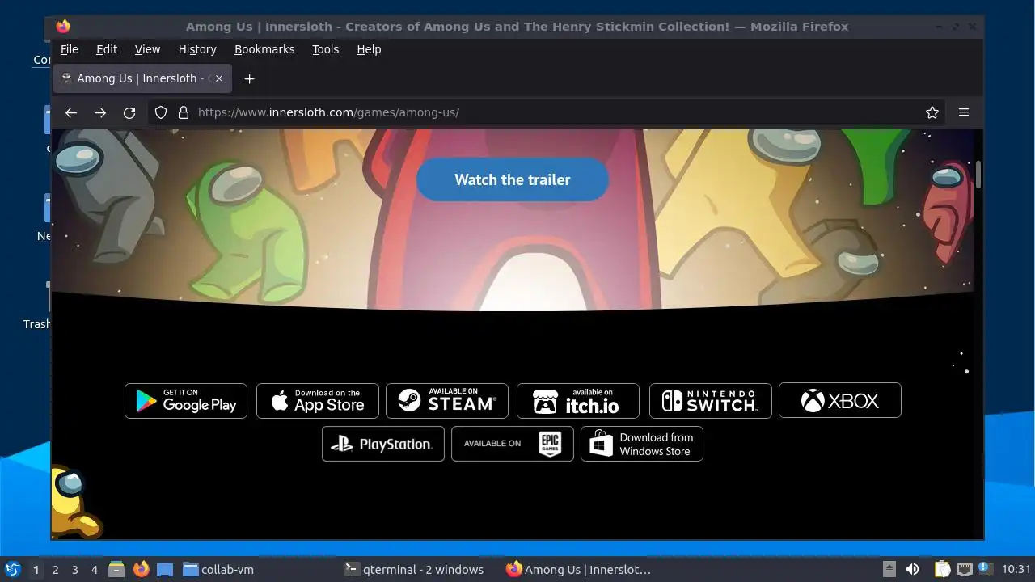1035x582 pixels.
Task: Open the network connection tray icon
Action: pos(964,569)
